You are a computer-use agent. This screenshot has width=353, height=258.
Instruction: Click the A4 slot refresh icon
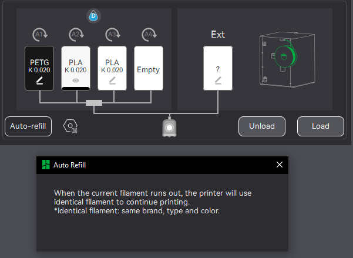pyautogui.click(x=149, y=35)
